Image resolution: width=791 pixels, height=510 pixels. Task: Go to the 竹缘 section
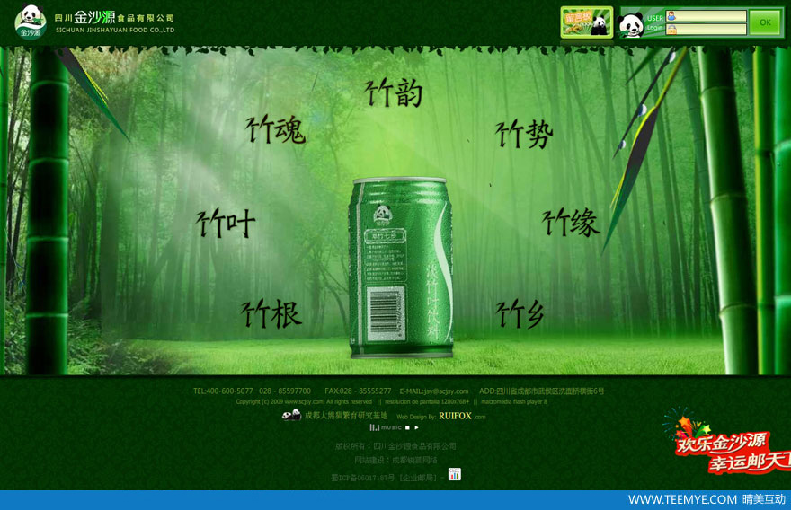pos(571,222)
